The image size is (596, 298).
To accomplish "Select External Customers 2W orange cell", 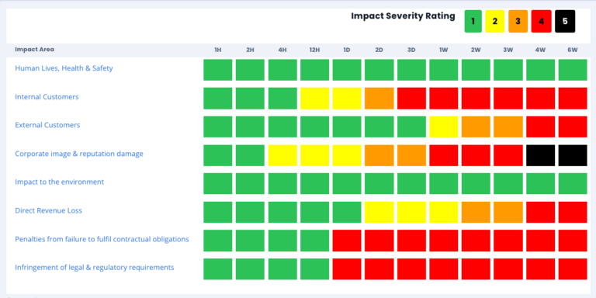I will 476,126.
